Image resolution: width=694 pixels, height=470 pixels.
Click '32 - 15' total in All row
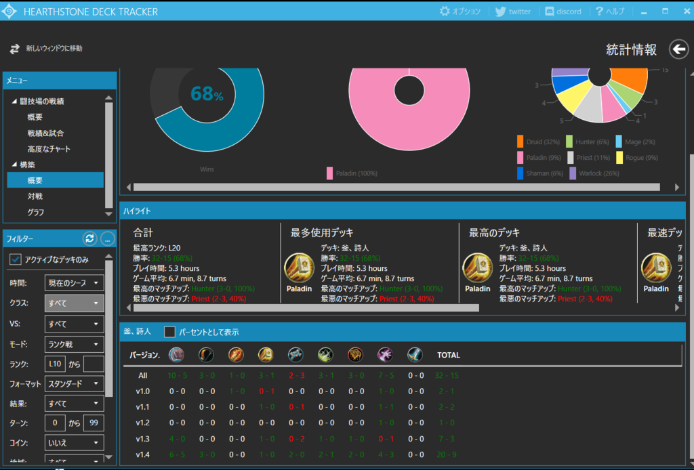(x=446, y=375)
